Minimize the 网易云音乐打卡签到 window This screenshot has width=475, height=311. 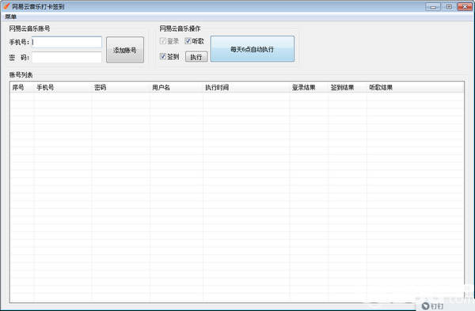(x=433, y=6)
